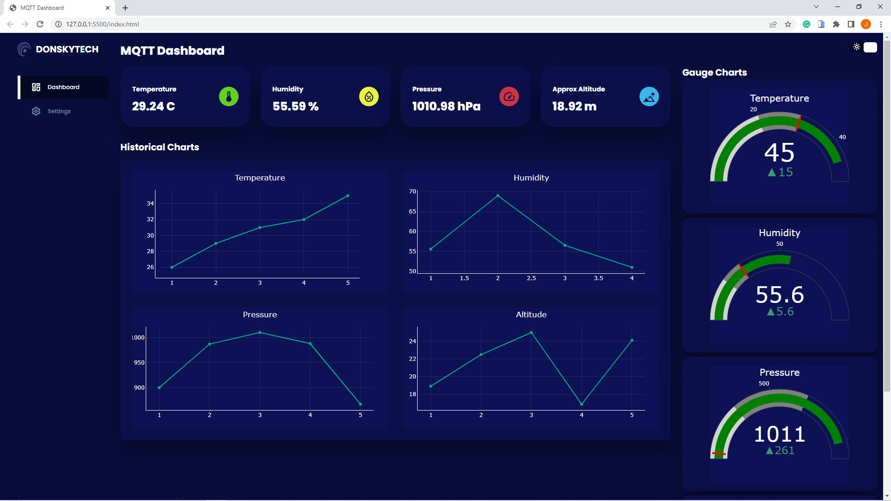Image resolution: width=891 pixels, height=501 pixels.
Task: Click the Settings gear icon
Action: [x=35, y=111]
